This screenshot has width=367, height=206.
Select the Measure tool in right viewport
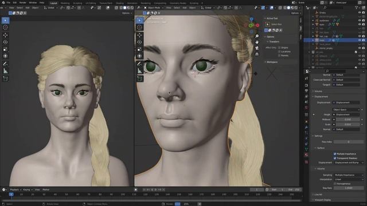139,71
